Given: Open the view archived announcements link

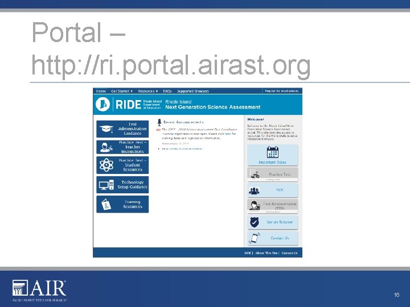Looking at the screenshot, I should (182, 148).
